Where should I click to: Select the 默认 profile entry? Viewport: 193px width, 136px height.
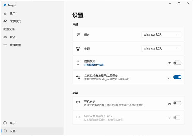tap(12, 37)
